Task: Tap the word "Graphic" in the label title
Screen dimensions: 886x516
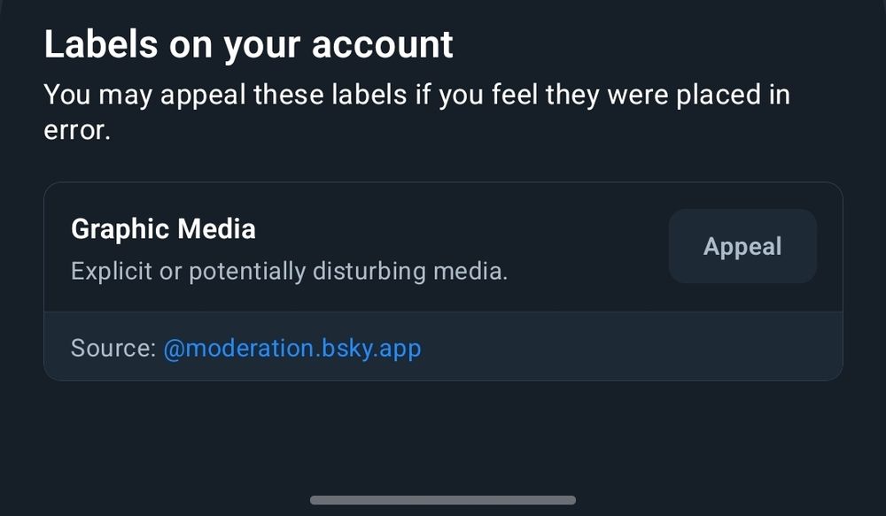Action: [120, 229]
